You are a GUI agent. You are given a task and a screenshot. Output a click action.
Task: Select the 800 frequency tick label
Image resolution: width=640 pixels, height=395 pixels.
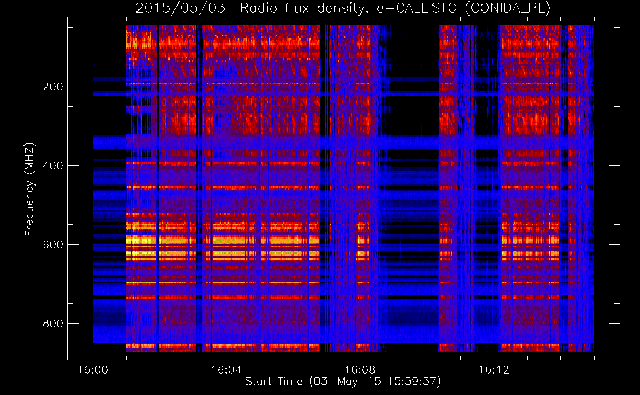tap(53, 324)
